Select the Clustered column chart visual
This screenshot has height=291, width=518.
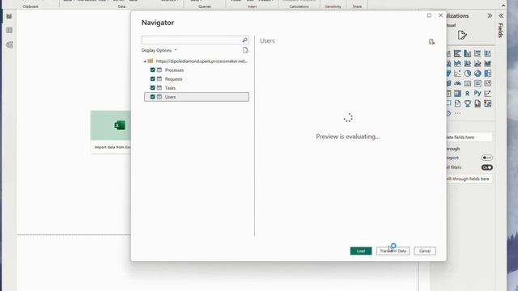(468, 53)
